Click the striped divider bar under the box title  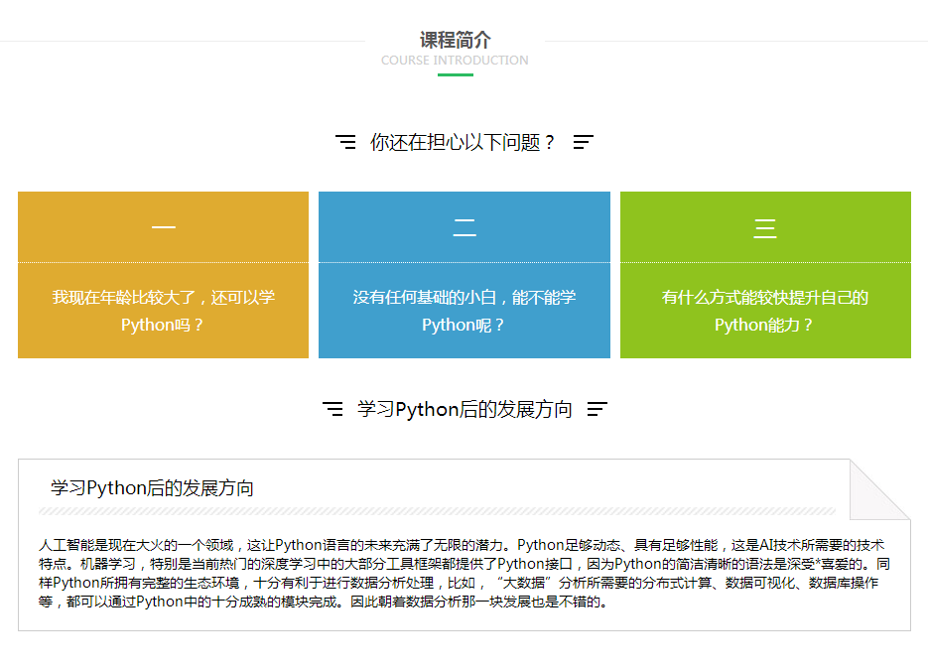click(437, 511)
